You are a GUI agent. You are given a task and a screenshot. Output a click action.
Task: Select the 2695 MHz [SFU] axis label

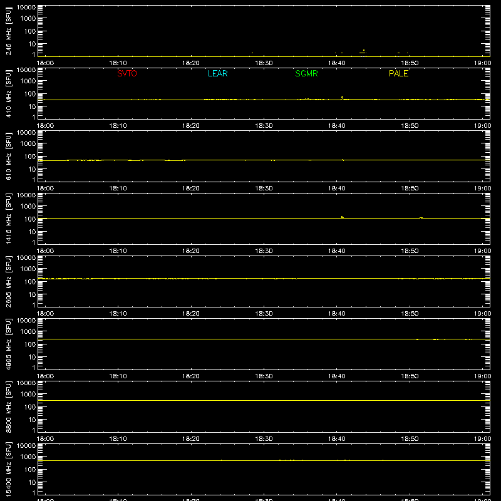[x=8, y=281]
